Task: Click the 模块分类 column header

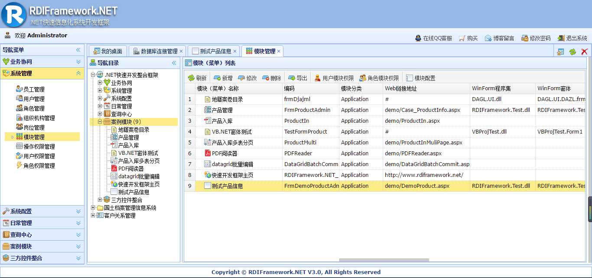Action: tap(361, 88)
